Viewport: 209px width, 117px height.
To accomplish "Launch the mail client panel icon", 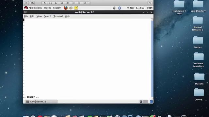I will 71,8.
